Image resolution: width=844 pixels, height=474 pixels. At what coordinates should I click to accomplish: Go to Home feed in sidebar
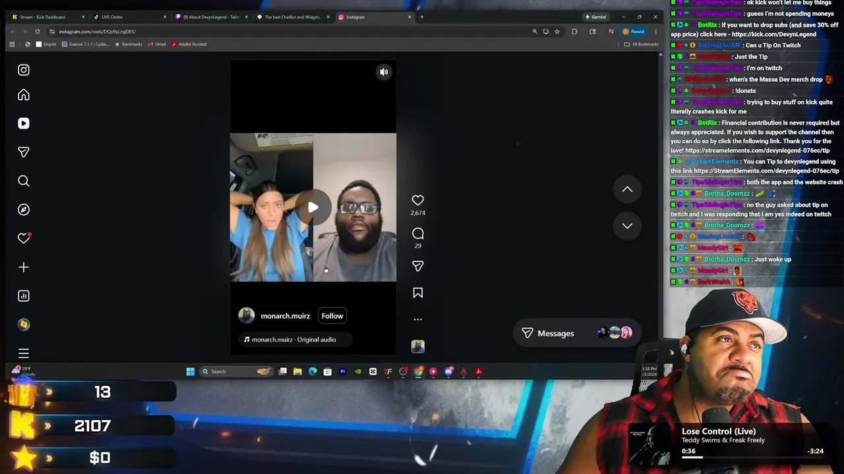click(24, 95)
